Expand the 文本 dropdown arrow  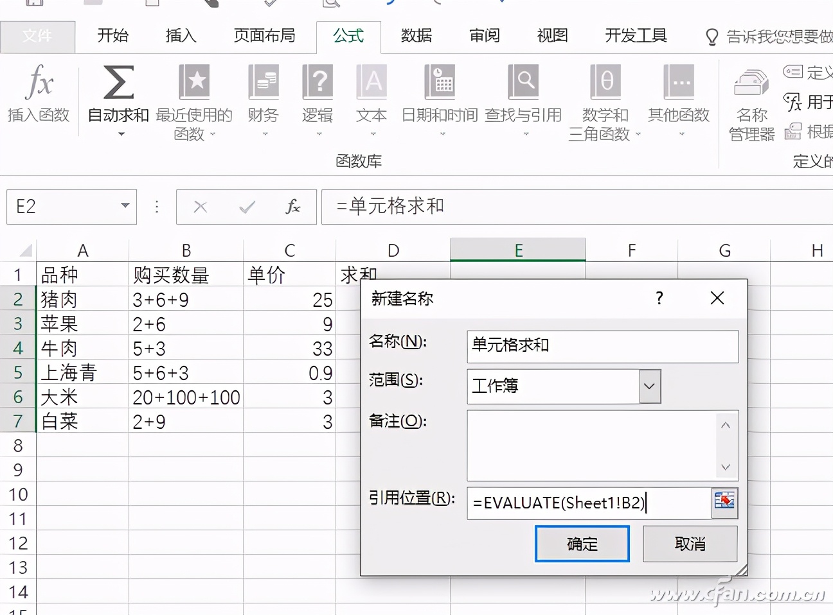click(373, 134)
